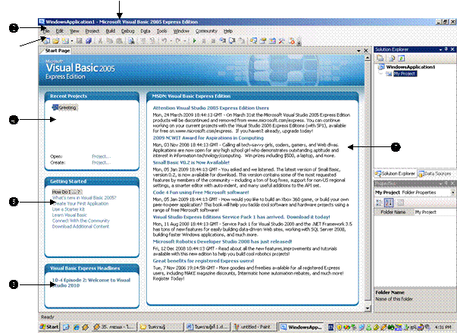This screenshot has height=333, width=457.
Task: Click the Learn Visual Basic link
Action: point(70,215)
